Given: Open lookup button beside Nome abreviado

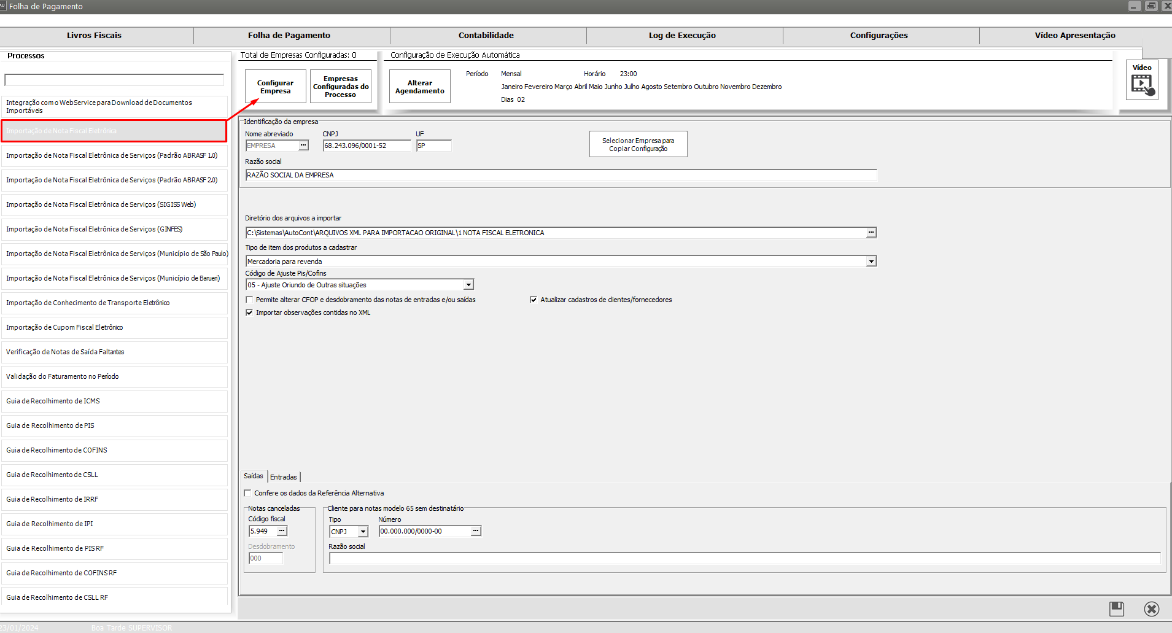Looking at the screenshot, I should click(x=303, y=146).
